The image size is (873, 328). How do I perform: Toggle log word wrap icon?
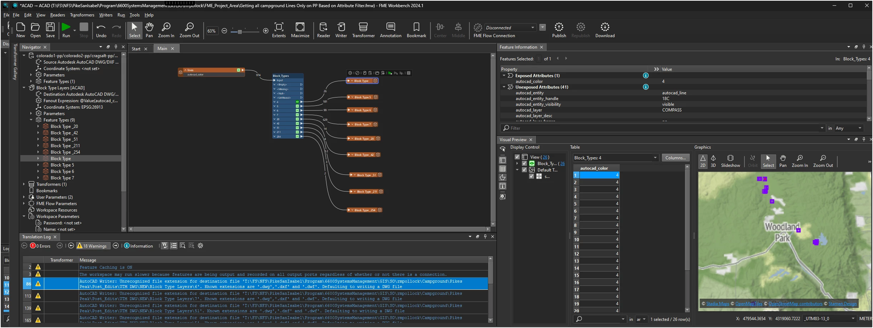tap(165, 246)
